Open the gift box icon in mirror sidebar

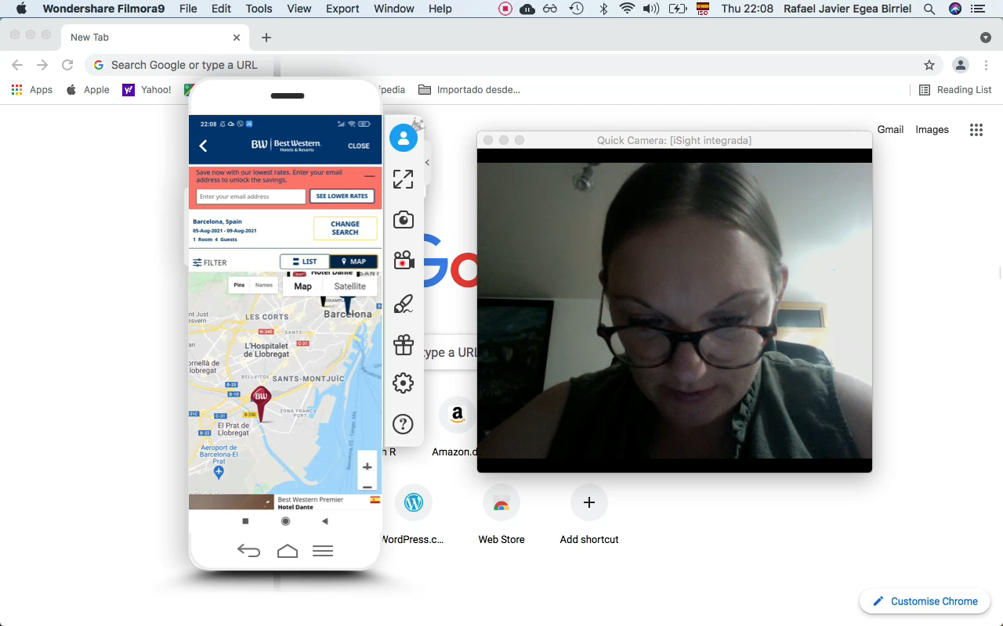coord(403,344)
